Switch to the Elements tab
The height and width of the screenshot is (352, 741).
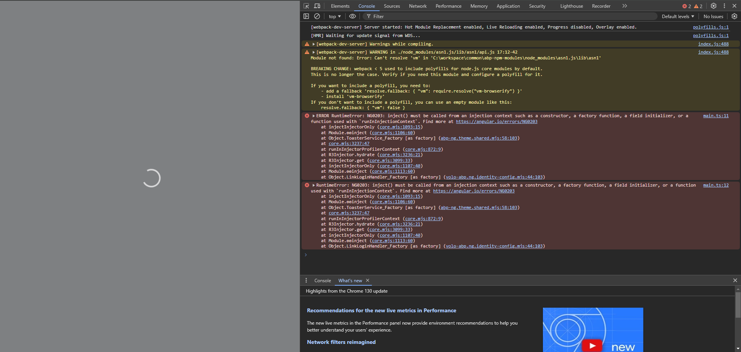[x=340, y=6]
